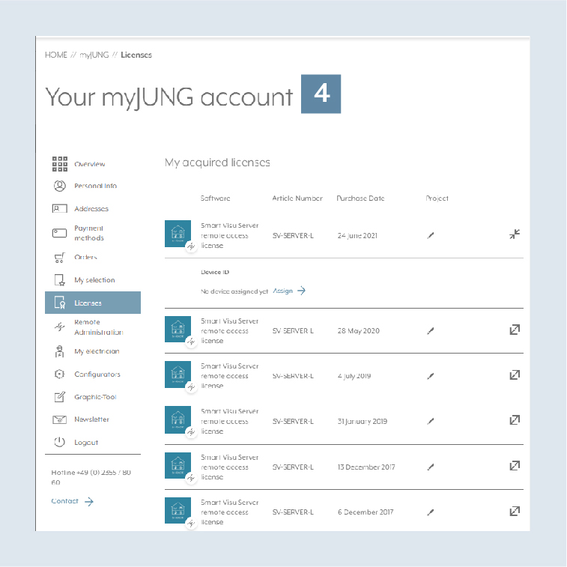Expand the 6 December 2017 license row
The height and width of the screenshot is (567, 567).
click(515, 512)
